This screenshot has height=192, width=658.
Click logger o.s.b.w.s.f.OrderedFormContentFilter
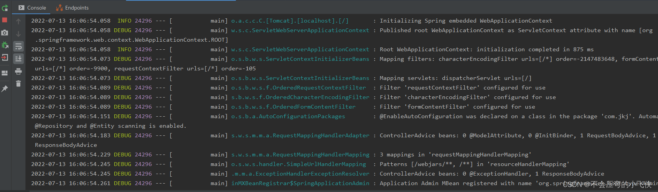click(x=293, y=107)
